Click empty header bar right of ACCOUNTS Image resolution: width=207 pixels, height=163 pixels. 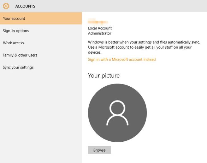tap(126, 6)
